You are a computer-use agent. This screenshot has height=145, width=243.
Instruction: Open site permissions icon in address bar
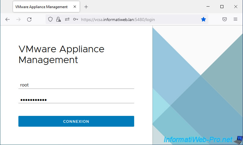point(67,19)
